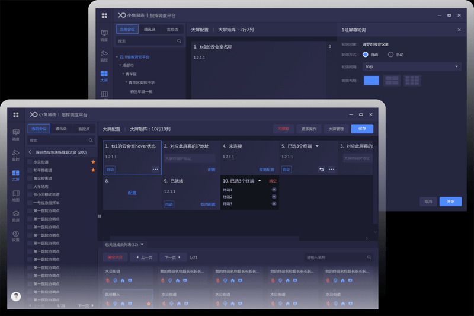474x316 pixels.
Task: Open the 轮询间隔 10秒 dropdown
Action: (x=412, y=67)
